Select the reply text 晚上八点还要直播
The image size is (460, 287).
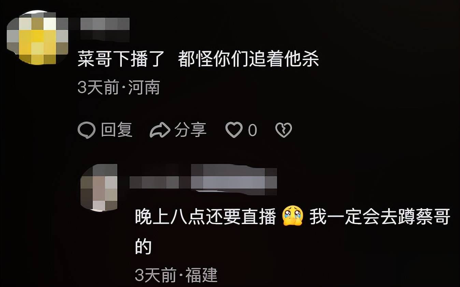pyautogui.click(x=205, y=218)
